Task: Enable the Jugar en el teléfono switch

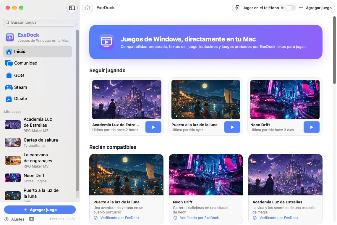Action: pyautogui.click(x=290, y=8)
